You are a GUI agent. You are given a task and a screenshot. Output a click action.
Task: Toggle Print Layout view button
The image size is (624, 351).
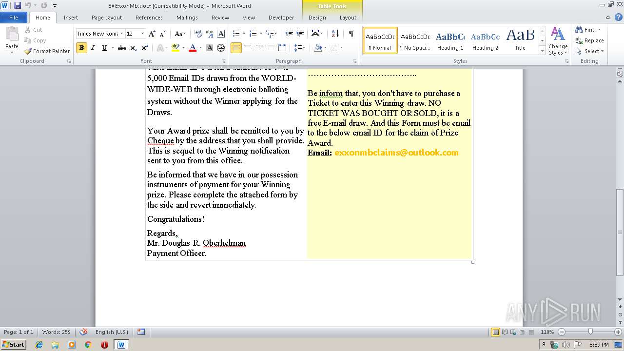[x=496, y=332]
